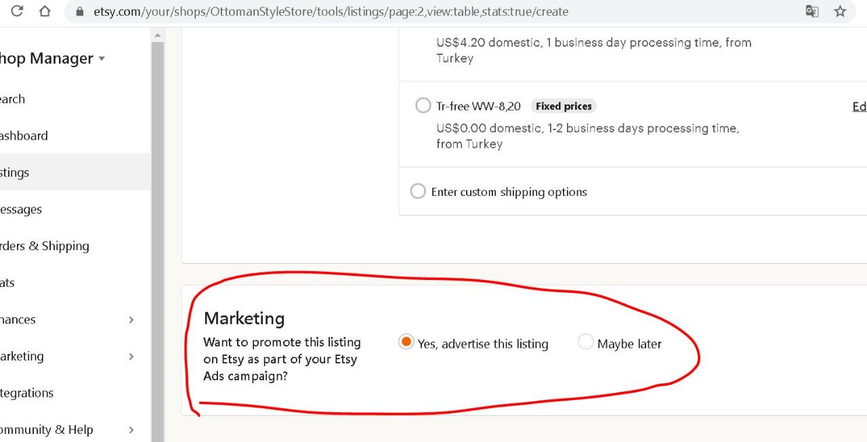Reload the page with the refresh icon
The image size is (867, 442).
(x=17, y=12)
